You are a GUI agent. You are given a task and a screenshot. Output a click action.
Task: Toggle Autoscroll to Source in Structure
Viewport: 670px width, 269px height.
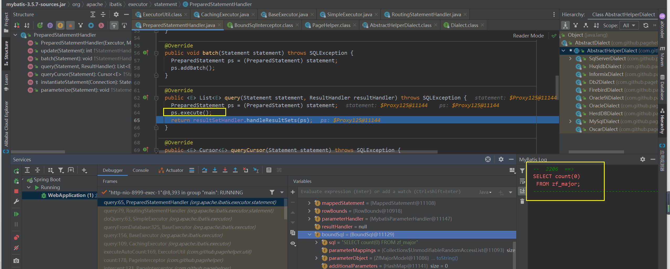(114, 25)
